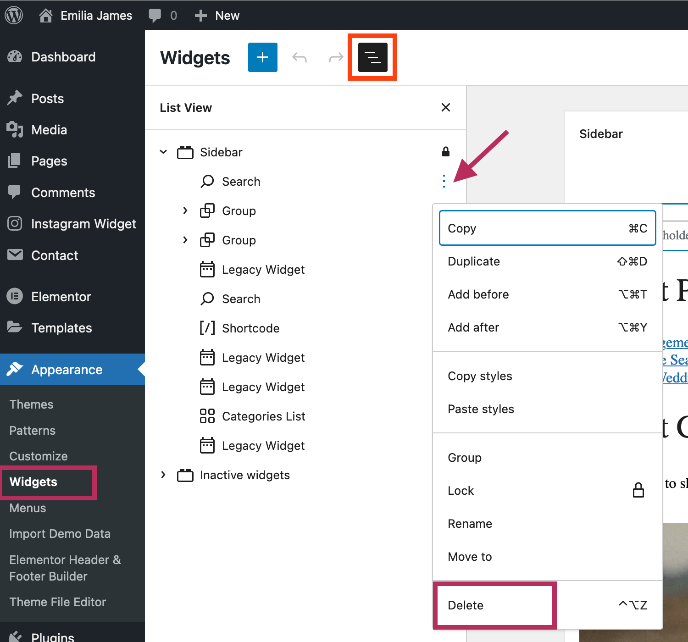Viewport: 688px width, 642px height.
Task: Expand the first Group block
Action: (x=185, y=210)
